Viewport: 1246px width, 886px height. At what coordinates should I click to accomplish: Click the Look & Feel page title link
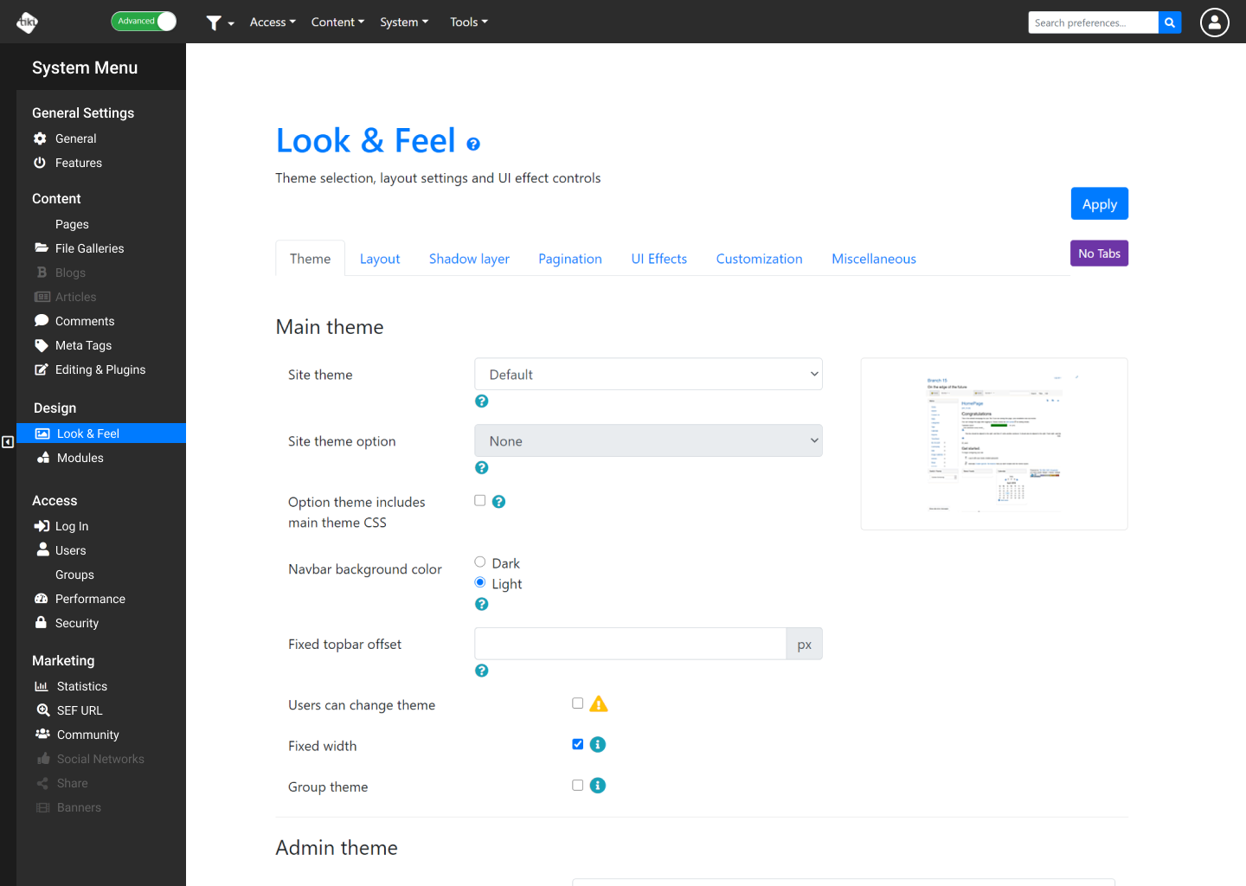click(365, 141)
